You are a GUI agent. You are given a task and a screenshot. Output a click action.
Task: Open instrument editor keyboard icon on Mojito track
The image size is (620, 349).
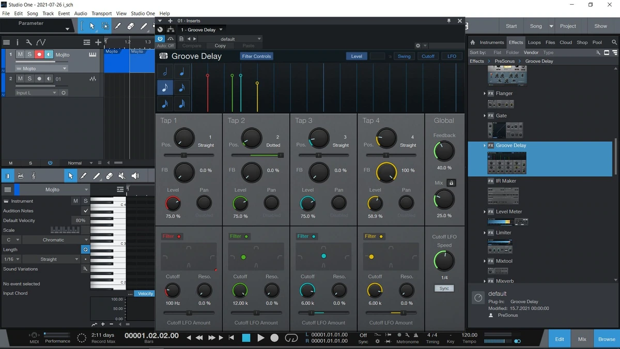[93, 54]
